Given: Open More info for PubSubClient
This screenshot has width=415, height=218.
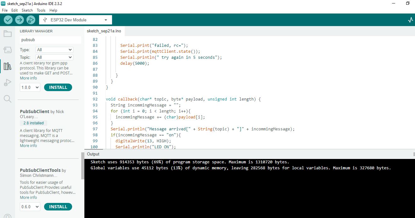Looking at the screenshot, I should [28, 145].
